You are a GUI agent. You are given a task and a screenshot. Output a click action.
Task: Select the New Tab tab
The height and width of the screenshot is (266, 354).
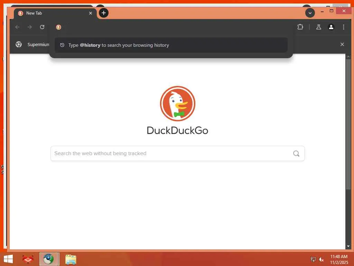(x=55, y=13)
